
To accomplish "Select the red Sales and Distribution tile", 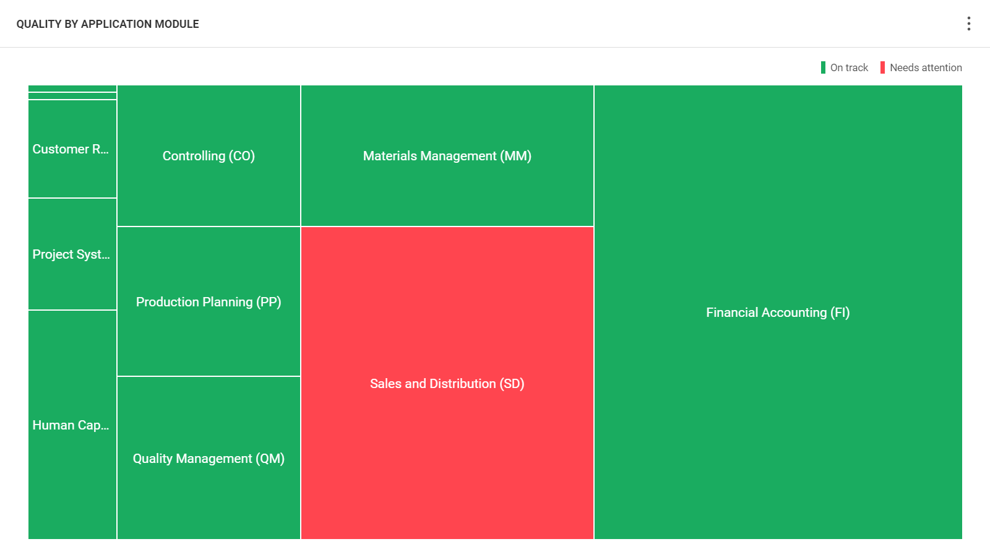I will pyautogui.click(x=447, y=309).
